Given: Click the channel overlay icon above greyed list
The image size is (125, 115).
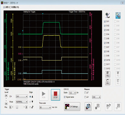Looking at the screenshot, I should 118,15.
